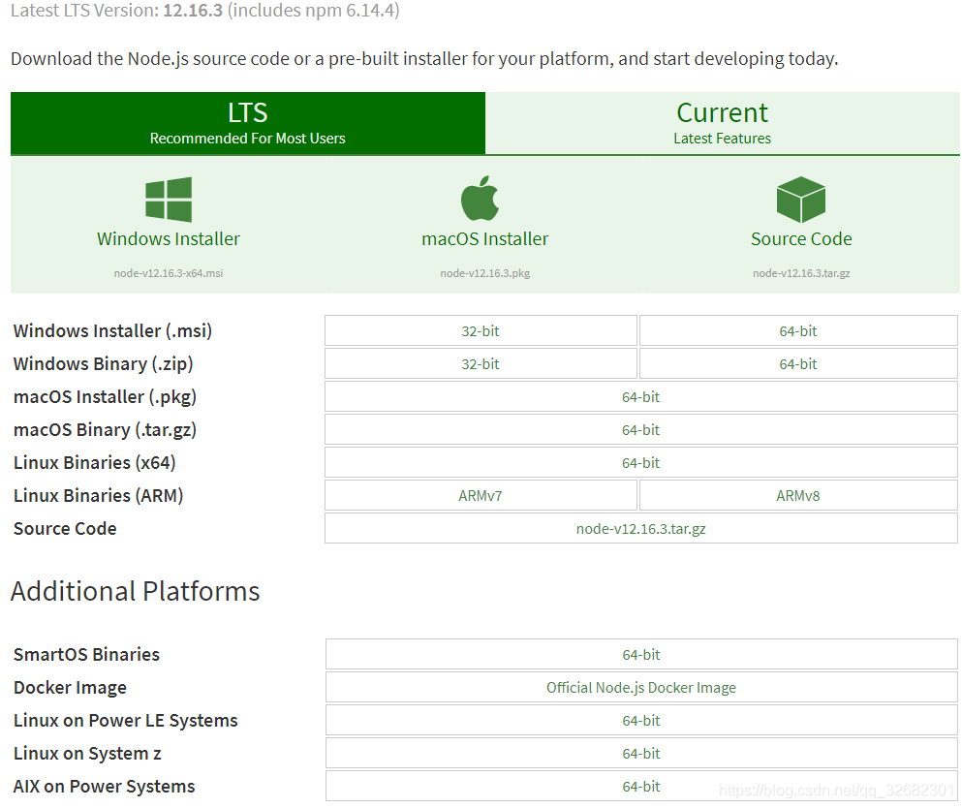Download 64-bit macOS Installer (.pkg)

coord(641,397)
